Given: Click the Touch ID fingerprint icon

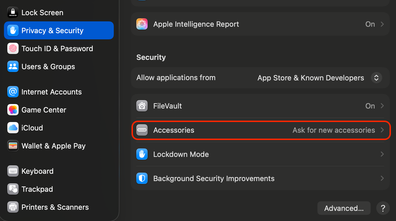Looking at the screenshot, I should (x=13, y=49).
